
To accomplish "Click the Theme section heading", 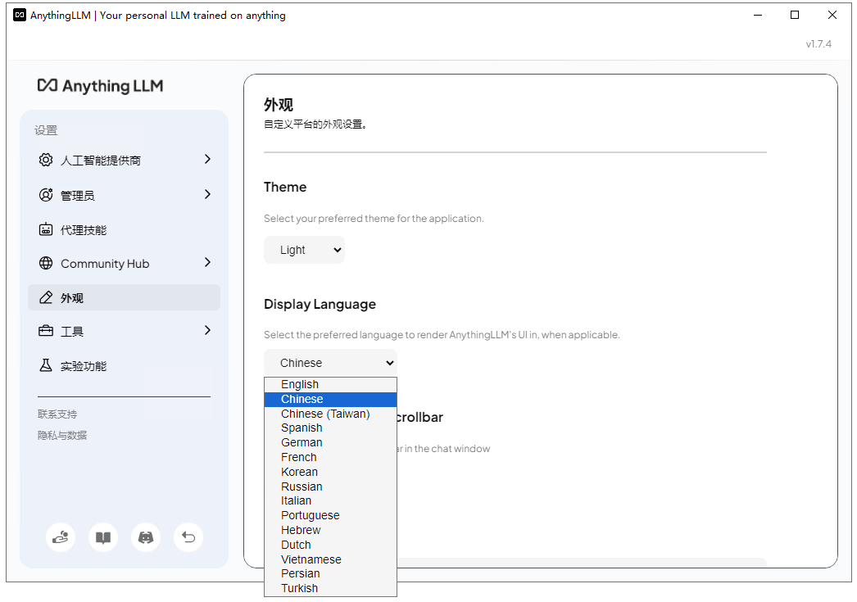I will tap(285, 187).
